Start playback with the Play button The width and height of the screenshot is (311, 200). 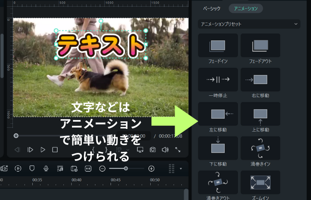coord(43,150)
